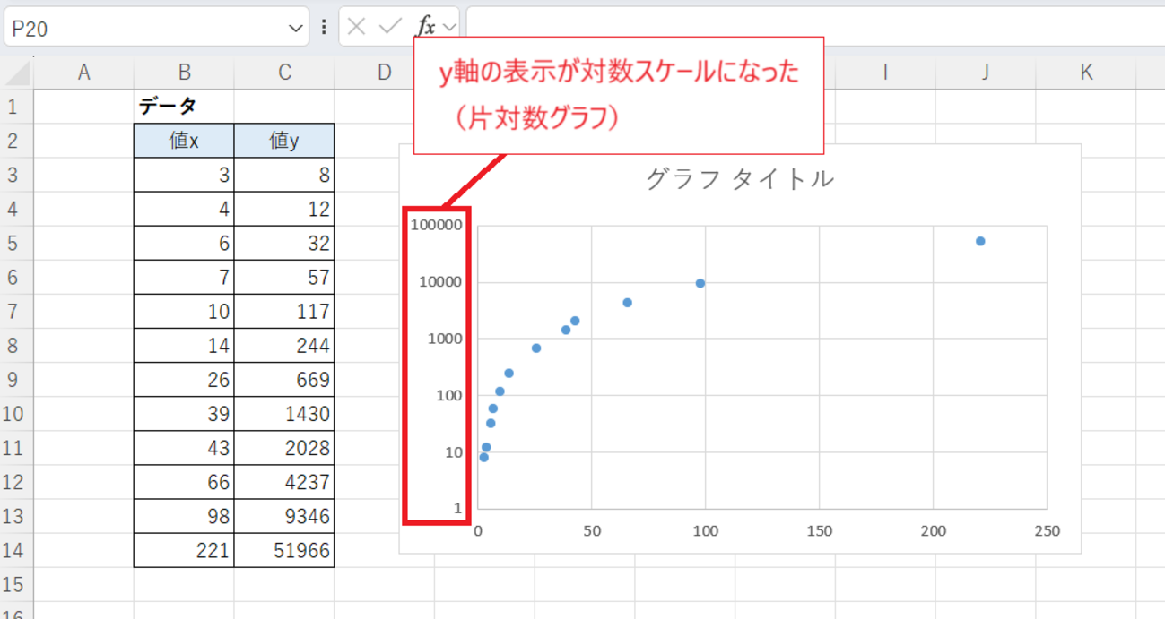
Task: Click the vertical ellipsis next to Name Box
Action: [x=322, y=27]
